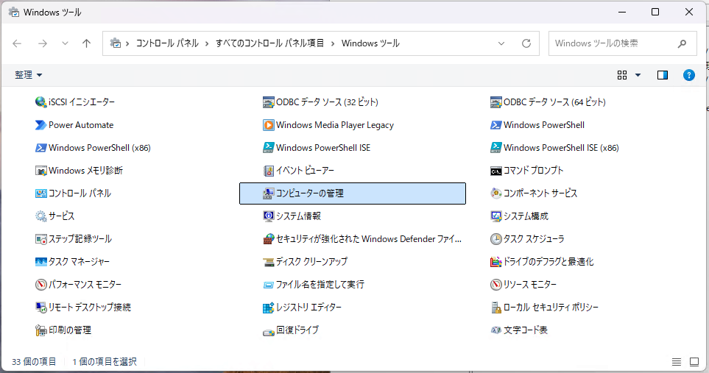Select the レジストリ エディター icon

click(269, 308)
